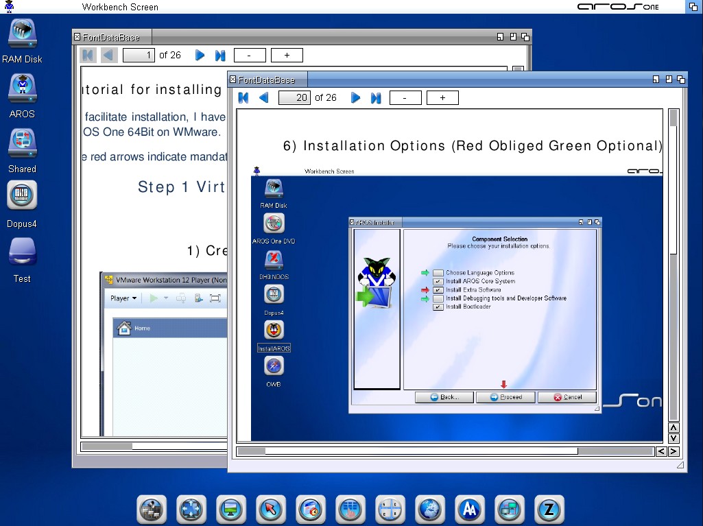Toggle 'Choose Language Options' checkbox

[438, 273]
